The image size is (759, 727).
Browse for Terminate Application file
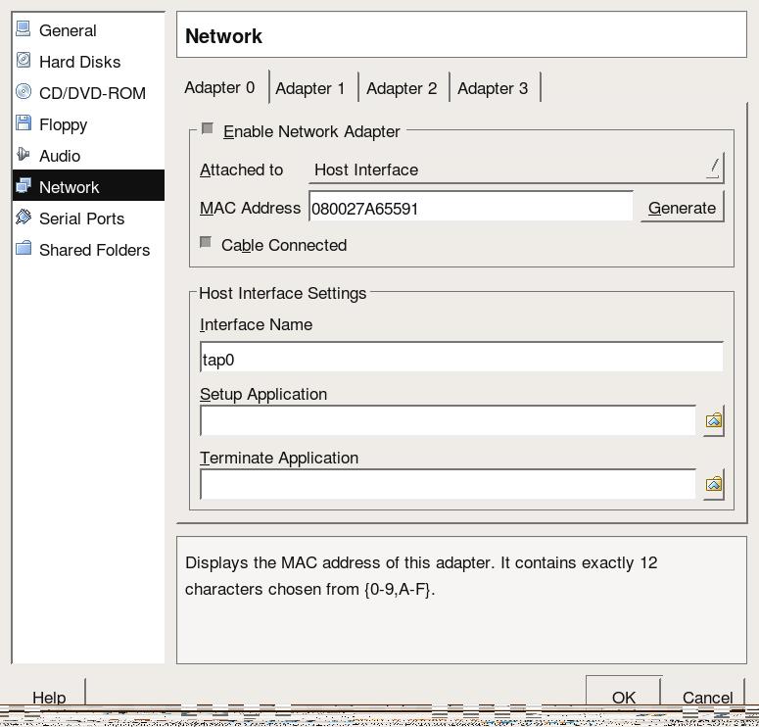[x=714, y=484]
